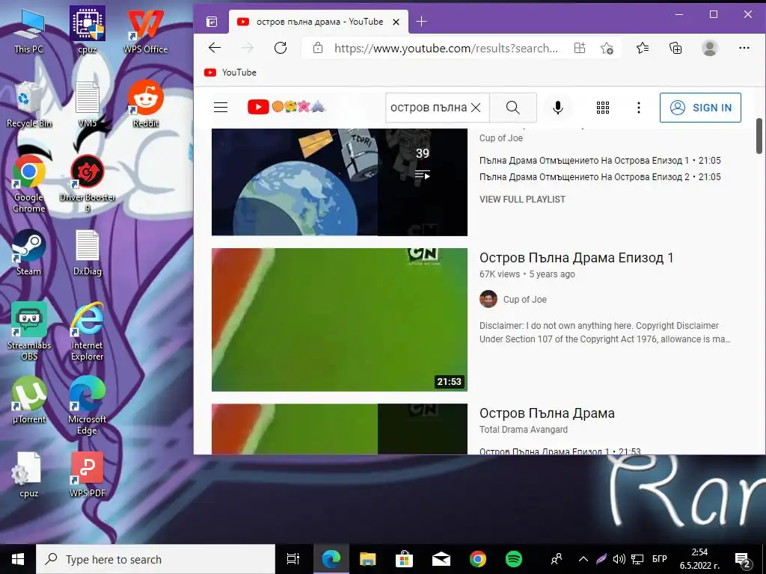Viewport: 766px width, 574px height.
Task: Open Edge profile avatar
Action: (709, 48)
